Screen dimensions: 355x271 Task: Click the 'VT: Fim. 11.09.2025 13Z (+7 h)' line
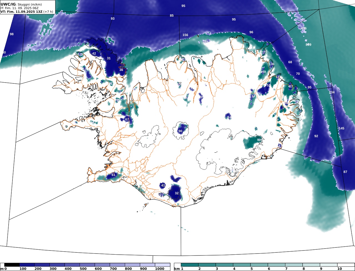[26, 12]
